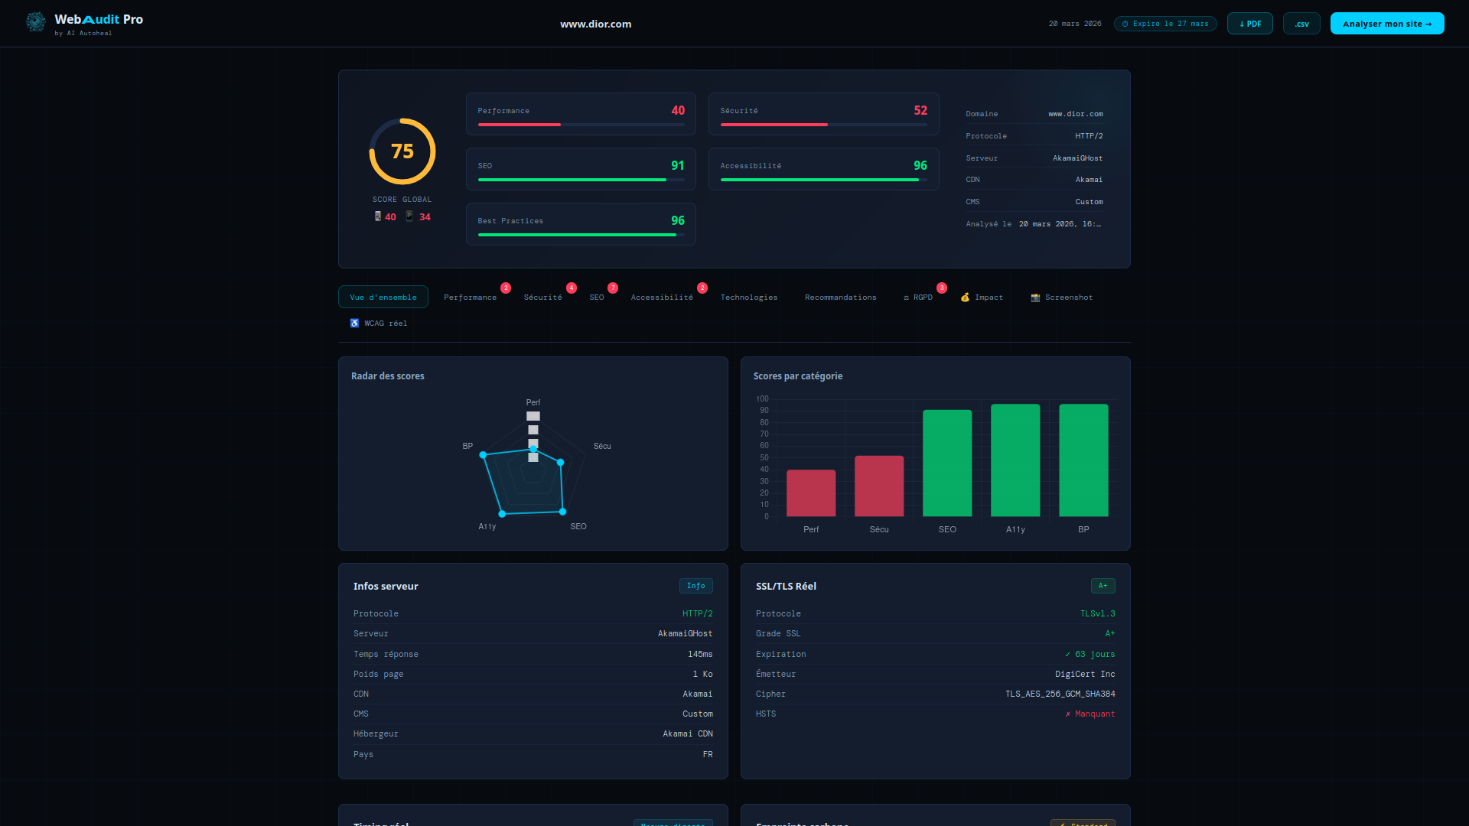1469x826 pixels.
Task: Click the mobile score icon showing 34
Action: pos(411,216)
